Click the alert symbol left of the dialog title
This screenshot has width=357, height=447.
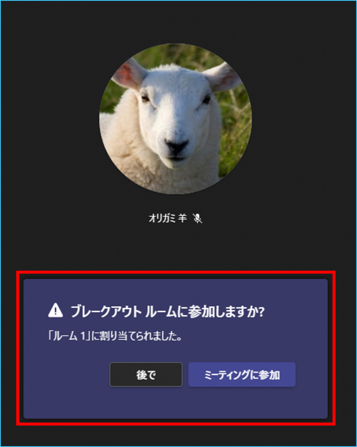pos(55,310)
